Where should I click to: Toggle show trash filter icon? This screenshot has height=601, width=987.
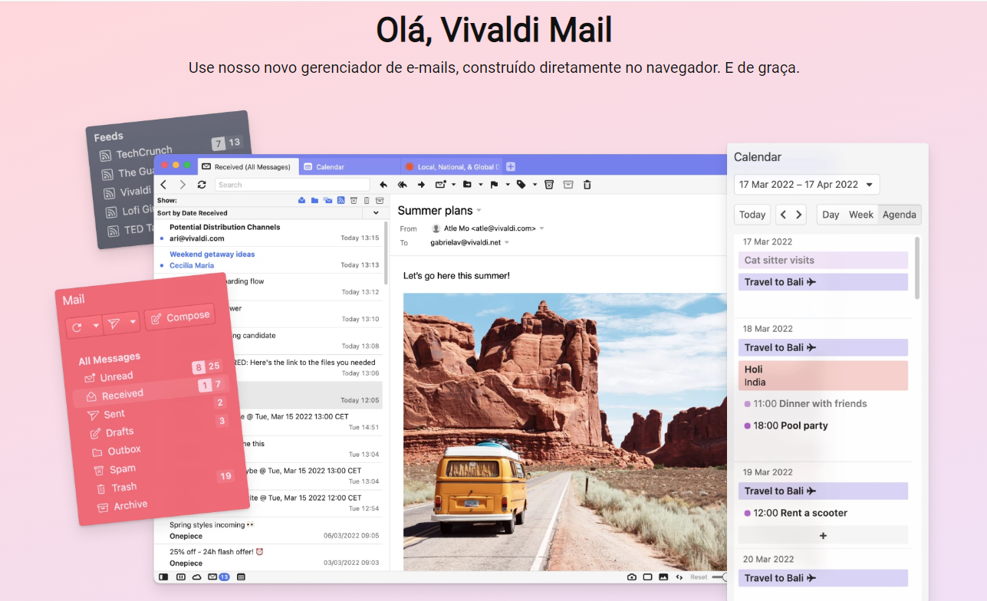(x=367, y=200)
